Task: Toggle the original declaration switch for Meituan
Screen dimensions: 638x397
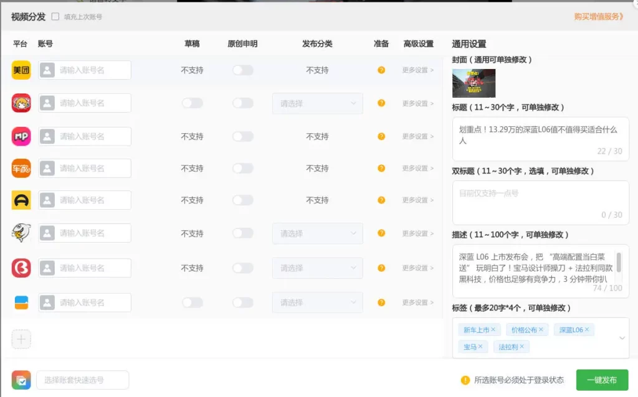Action: tap(243, 70)
